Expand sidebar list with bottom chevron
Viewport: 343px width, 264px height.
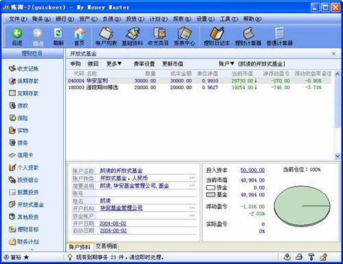32,250
